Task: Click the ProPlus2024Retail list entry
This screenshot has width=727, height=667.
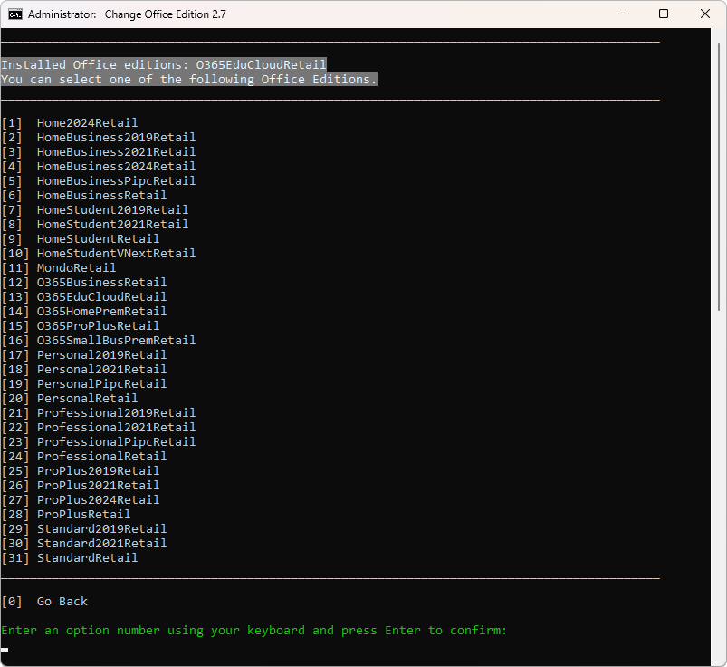Action: 98,500
